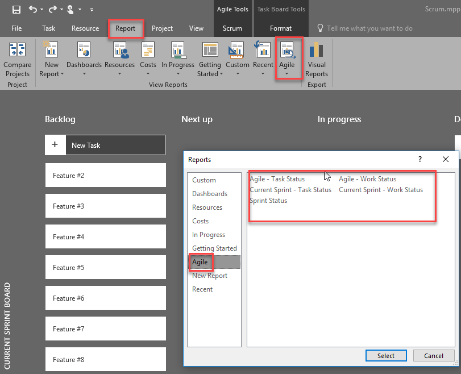Expand the Agile reports dropdown

coord(287,73)
